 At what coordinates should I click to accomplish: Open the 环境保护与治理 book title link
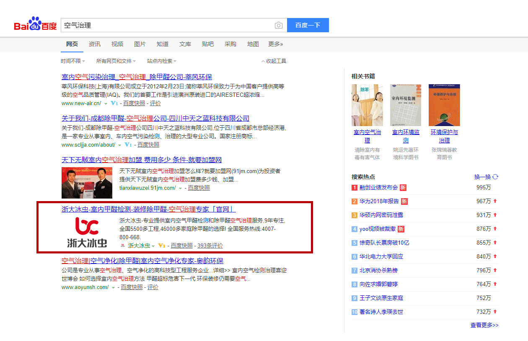click(x=444, y=136)
